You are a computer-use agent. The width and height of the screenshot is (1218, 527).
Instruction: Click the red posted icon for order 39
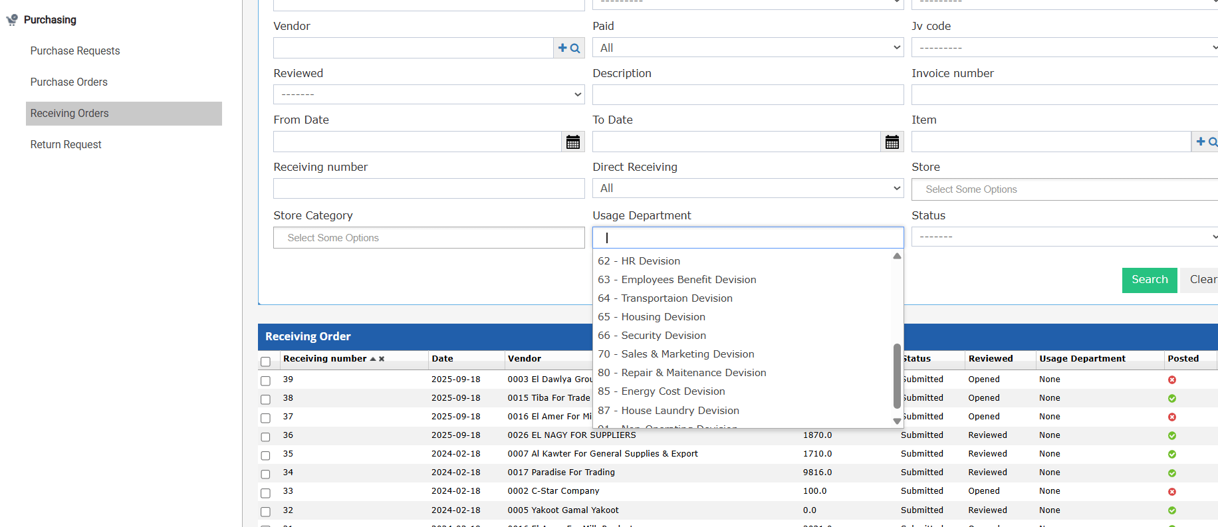tap(1172, 379)
